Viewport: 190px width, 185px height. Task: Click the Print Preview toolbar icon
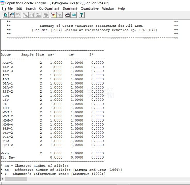tap(74, 15)
